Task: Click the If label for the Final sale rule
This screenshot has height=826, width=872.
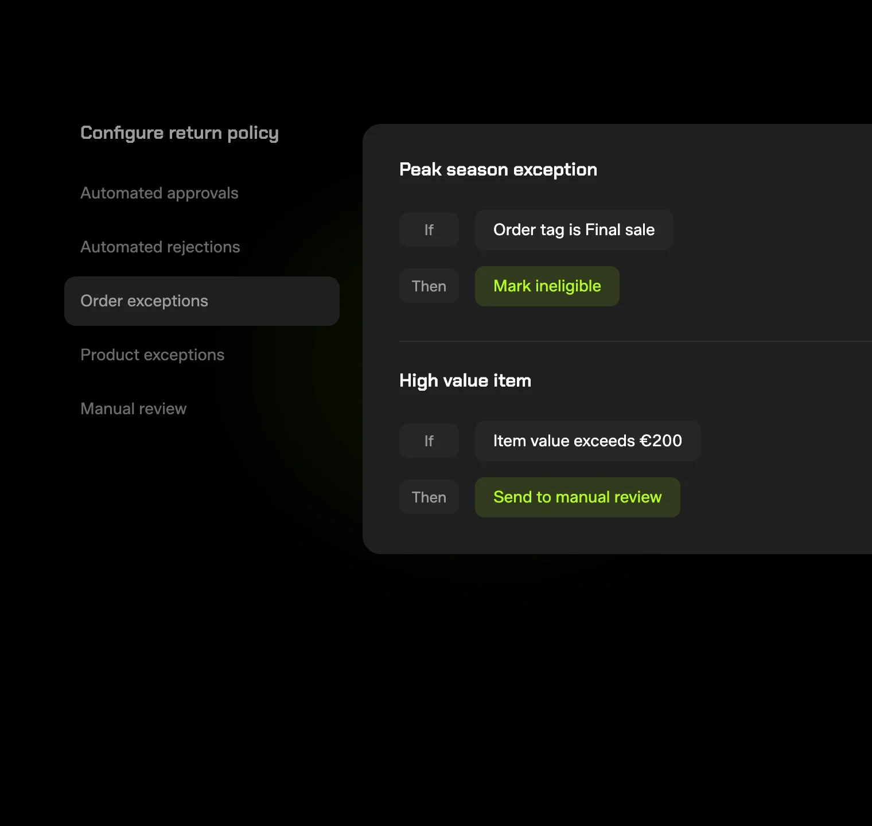Action: 429,230
